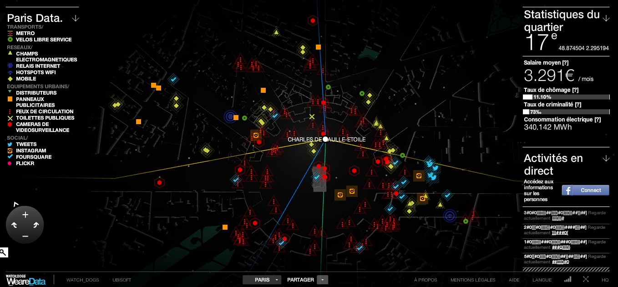Open the PARIS city dropdown
Image resolution: width=618 pixels, height=287 pixels.
[x=262, y=280]
